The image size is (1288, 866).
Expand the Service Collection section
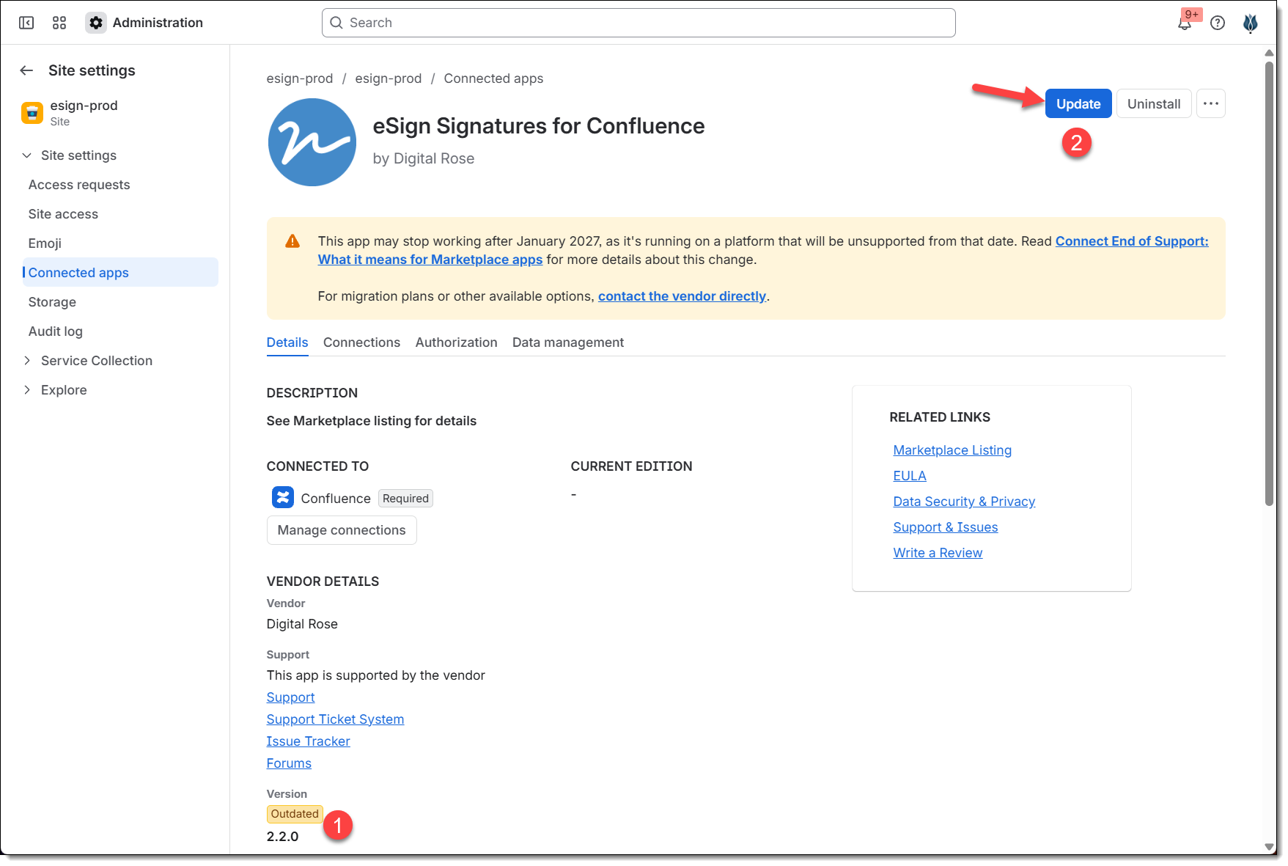[27, 361]
